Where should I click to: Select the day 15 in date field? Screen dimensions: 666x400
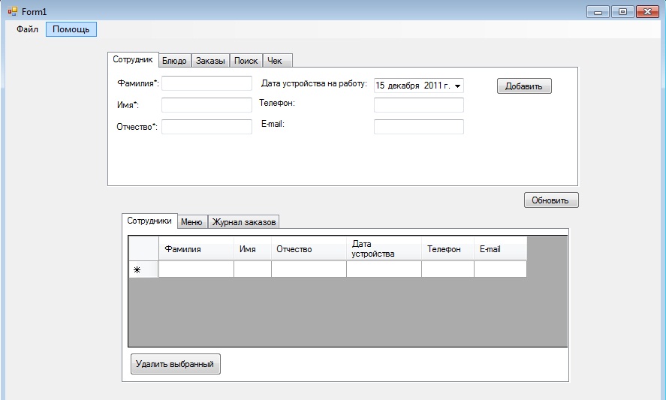click(x=380, y=86)
